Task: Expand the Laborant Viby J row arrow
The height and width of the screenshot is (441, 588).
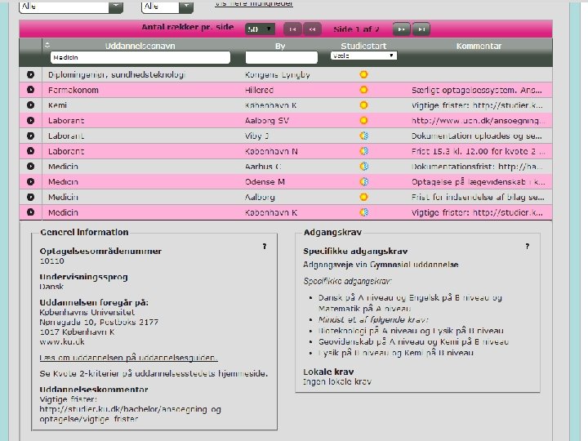Action: point(30,136)
